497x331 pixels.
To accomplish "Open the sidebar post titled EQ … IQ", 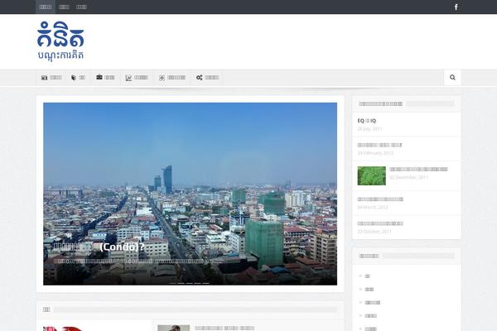I will pyautogui.click(x=367, y=121).
